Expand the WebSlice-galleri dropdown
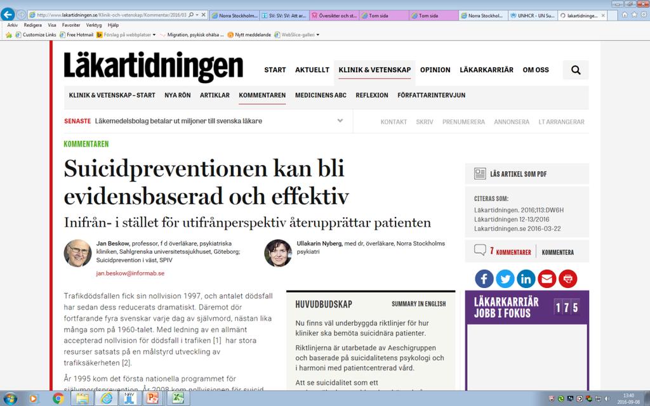Image resolution: width=650 pixels, height=406 pixels. [x=318, y=35]
